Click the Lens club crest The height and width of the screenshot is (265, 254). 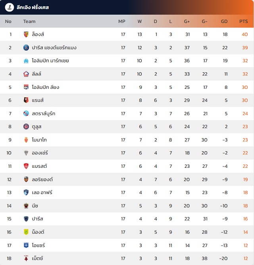click(x=26, y=35)
